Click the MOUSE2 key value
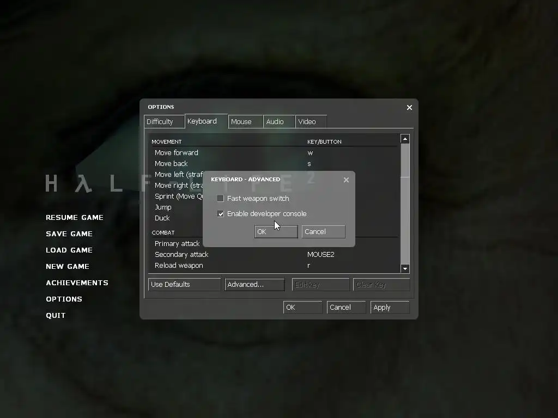 tap(320, 255)
